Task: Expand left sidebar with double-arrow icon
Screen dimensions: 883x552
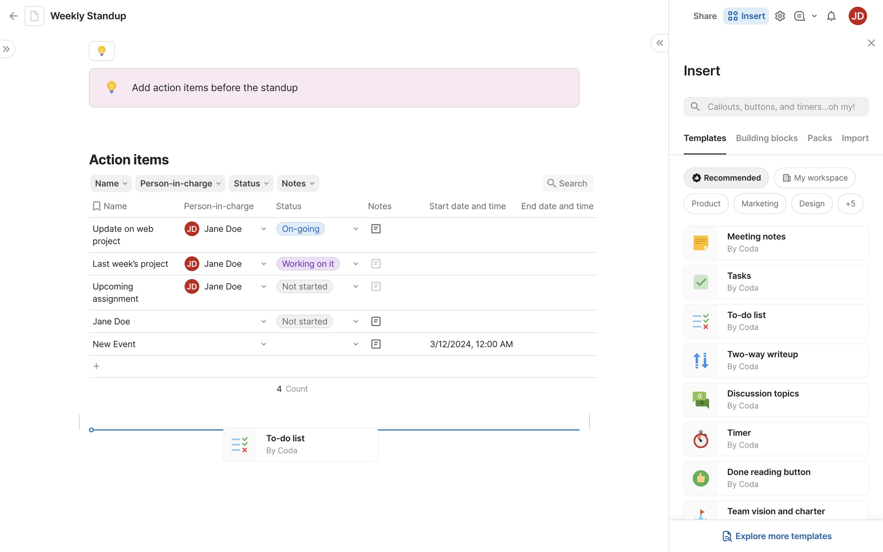Action: pos(6,49)
